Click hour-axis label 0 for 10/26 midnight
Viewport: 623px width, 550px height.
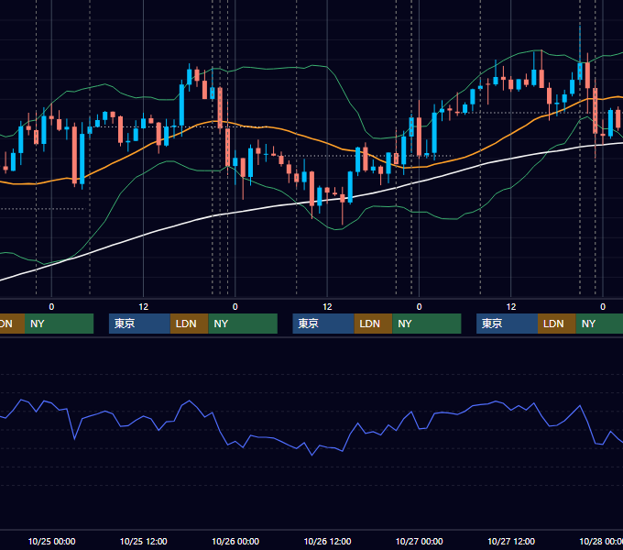235,307
